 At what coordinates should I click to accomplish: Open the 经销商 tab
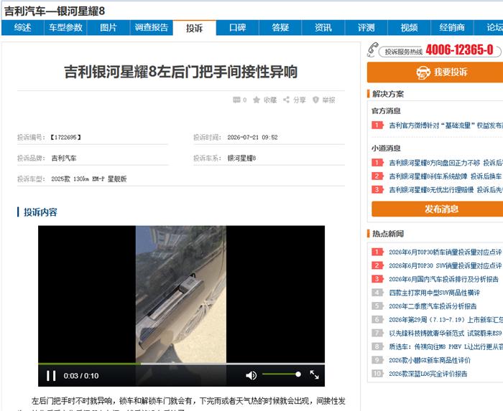(x=452, y=27)
